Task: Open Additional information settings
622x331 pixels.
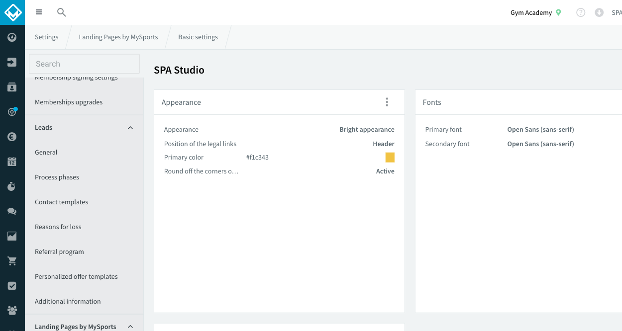Action: (84, 302)
